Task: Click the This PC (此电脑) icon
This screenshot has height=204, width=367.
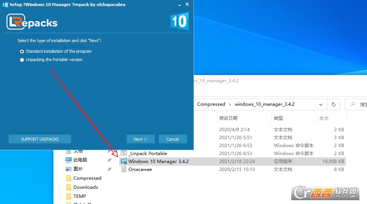Action: coord(69,160)
